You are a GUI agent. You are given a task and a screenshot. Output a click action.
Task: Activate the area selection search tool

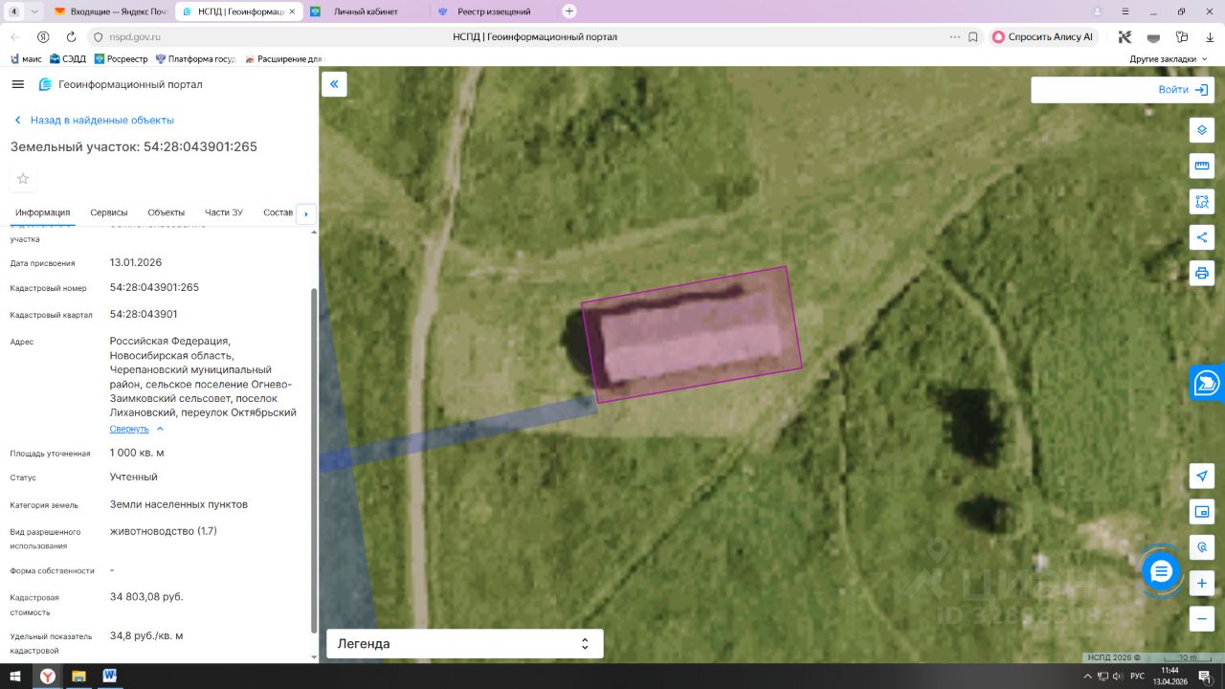[x=1202, y=202]
